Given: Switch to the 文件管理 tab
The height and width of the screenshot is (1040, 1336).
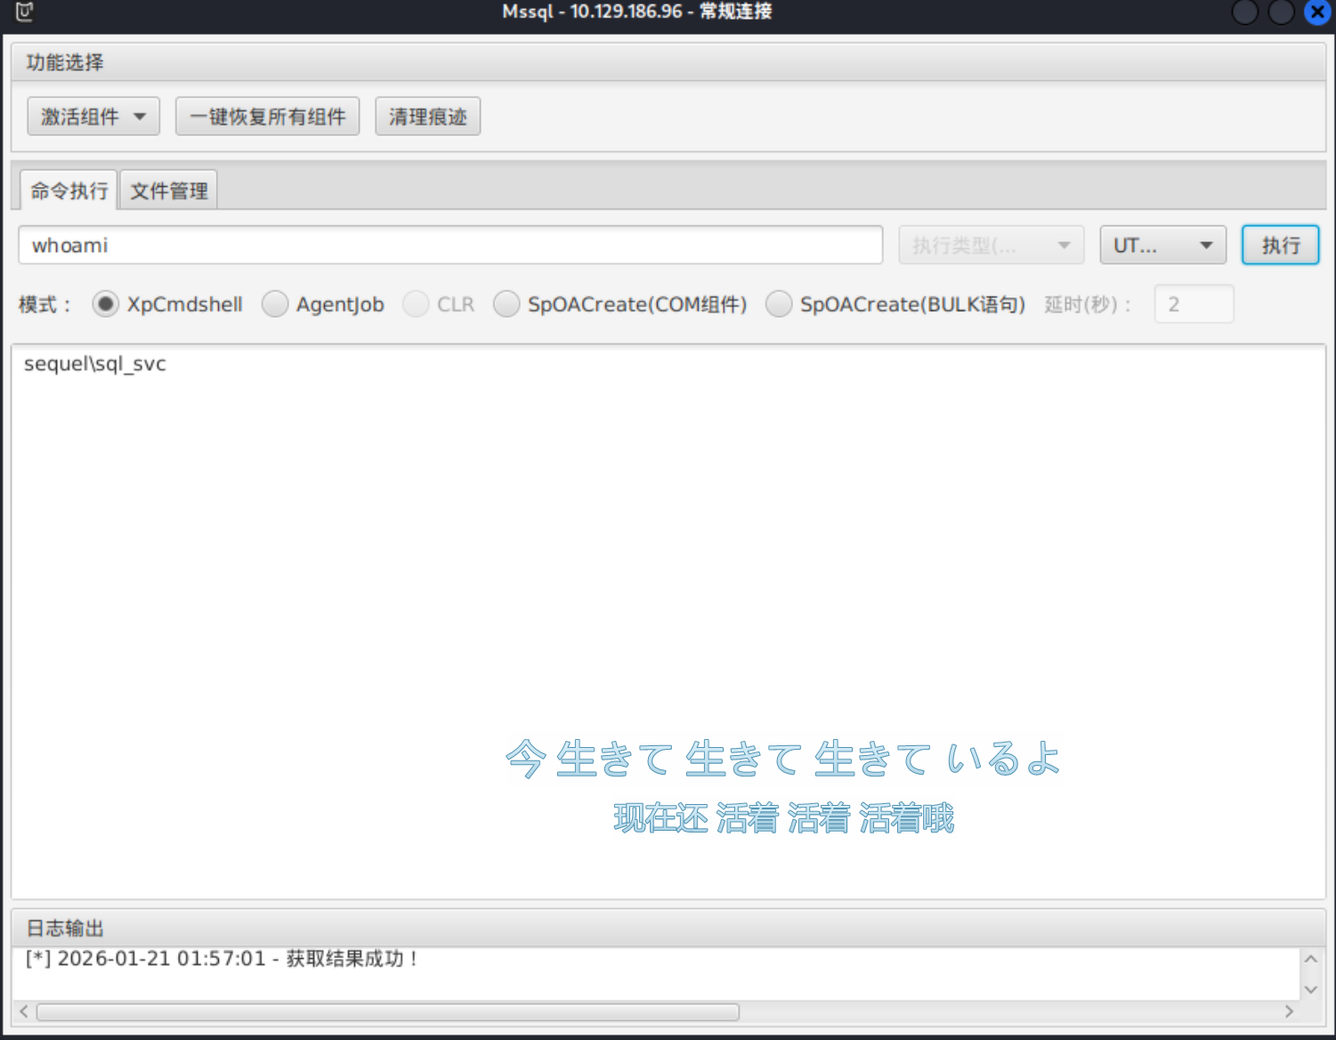Looking at the screenshot, I should pyautogui.click(x=169, y=191).
